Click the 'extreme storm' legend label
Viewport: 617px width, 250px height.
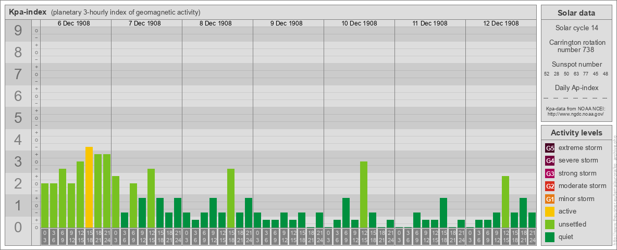click(581, 148)
